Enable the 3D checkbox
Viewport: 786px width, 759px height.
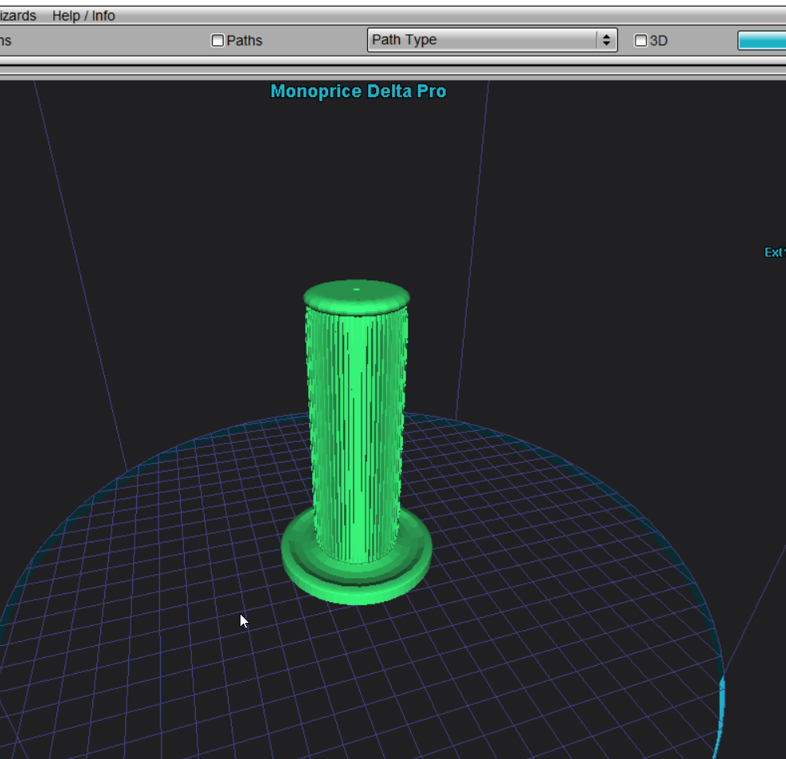640,41
